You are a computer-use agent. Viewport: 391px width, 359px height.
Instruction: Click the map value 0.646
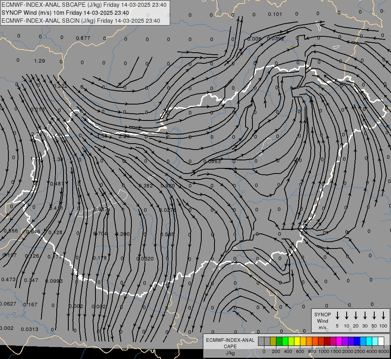tap(33, 231)
